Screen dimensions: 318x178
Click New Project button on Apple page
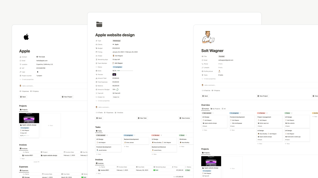67,97
